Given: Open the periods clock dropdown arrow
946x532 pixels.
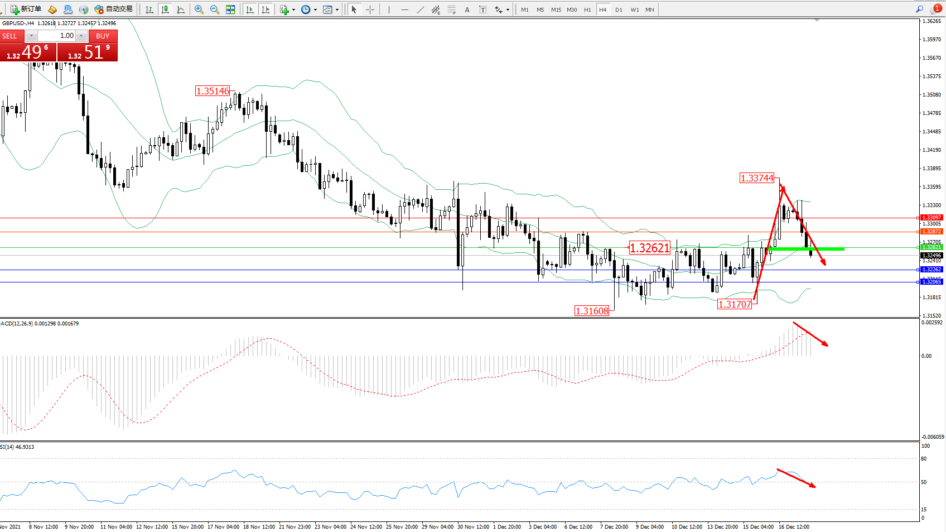Looking at the screenshot, I should pos(315,9).
